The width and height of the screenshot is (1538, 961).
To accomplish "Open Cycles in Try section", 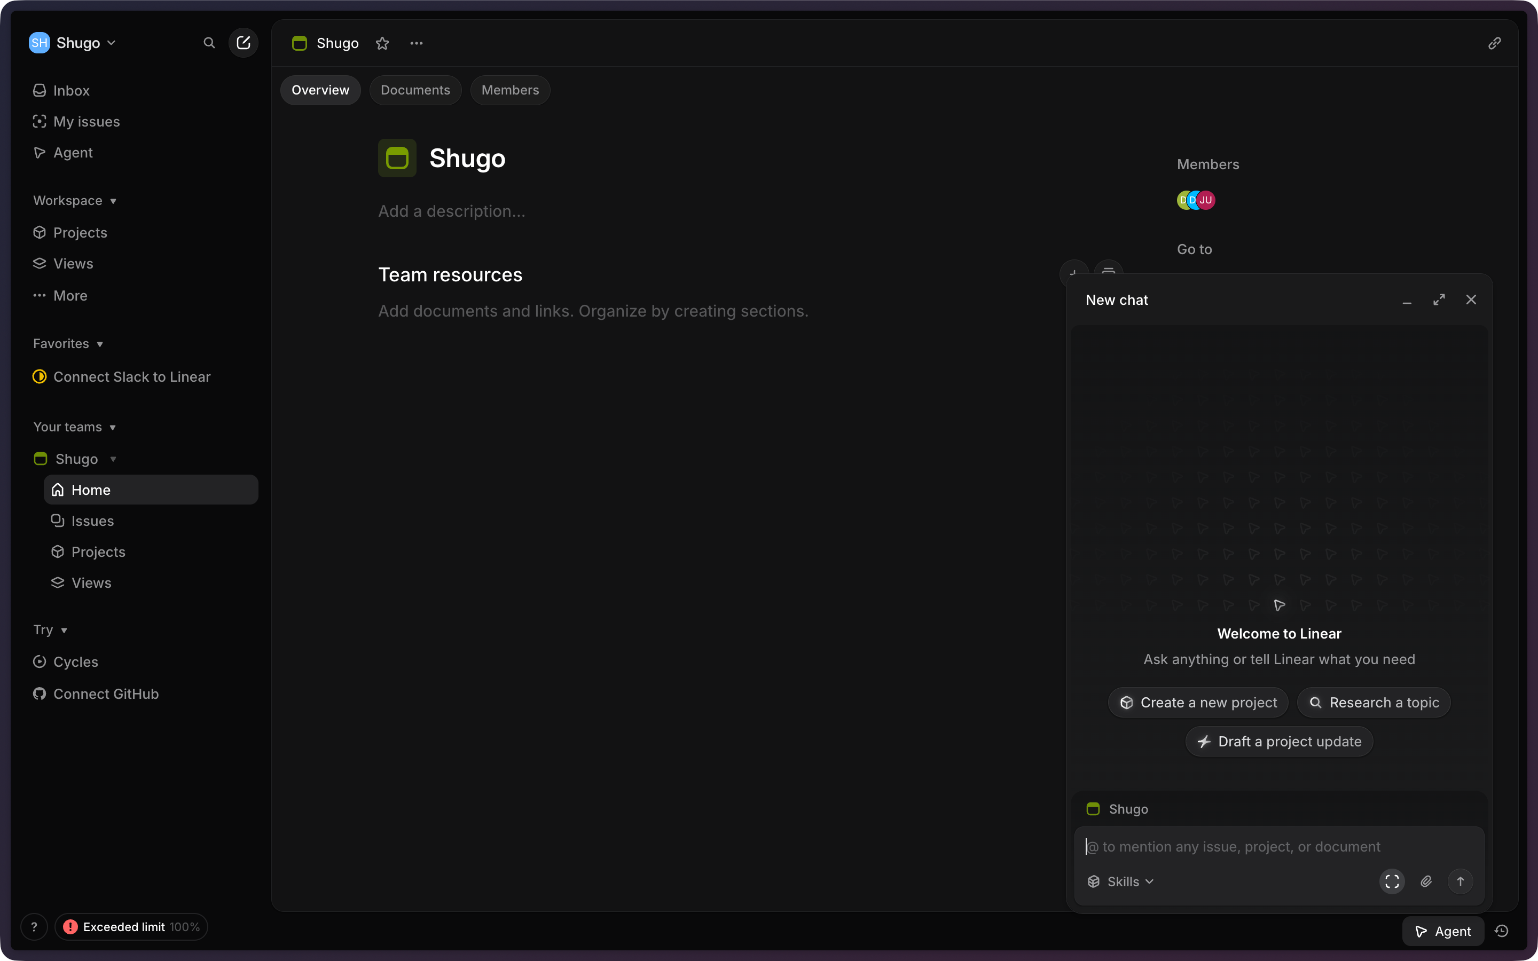I will point(145,661).
